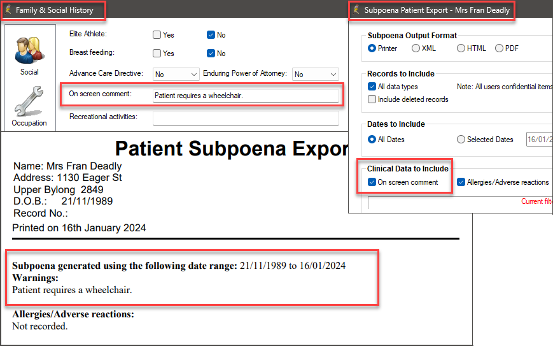Viewport: 553px width, 346px height.
Task: Click the 'Upper Bylong 2849' line
Action: click(58, 190)
